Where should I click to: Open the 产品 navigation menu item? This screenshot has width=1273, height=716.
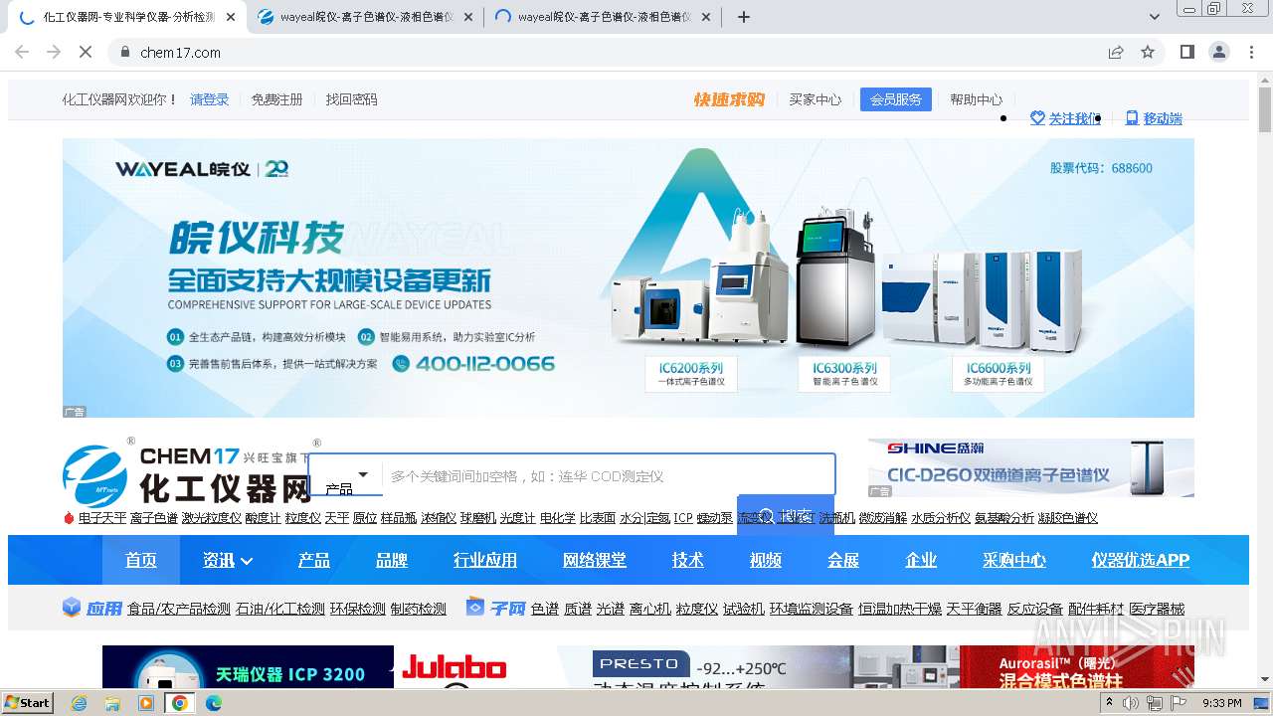click(x=314, y=560)
